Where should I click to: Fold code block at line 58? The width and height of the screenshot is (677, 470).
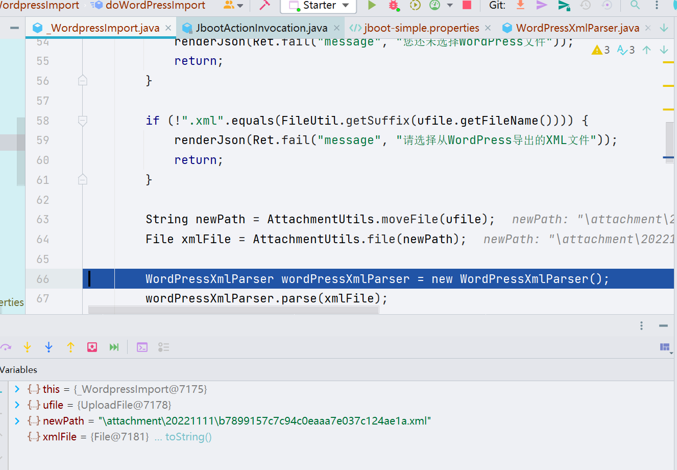pos(82,121)
